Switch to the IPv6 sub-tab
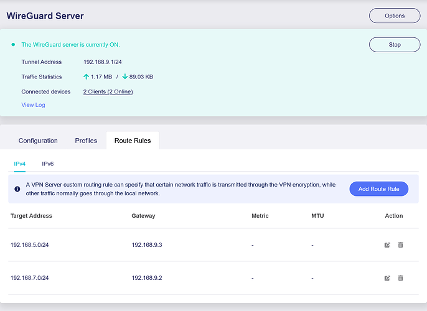Screen dimensions: 427x311 point(48,164)
